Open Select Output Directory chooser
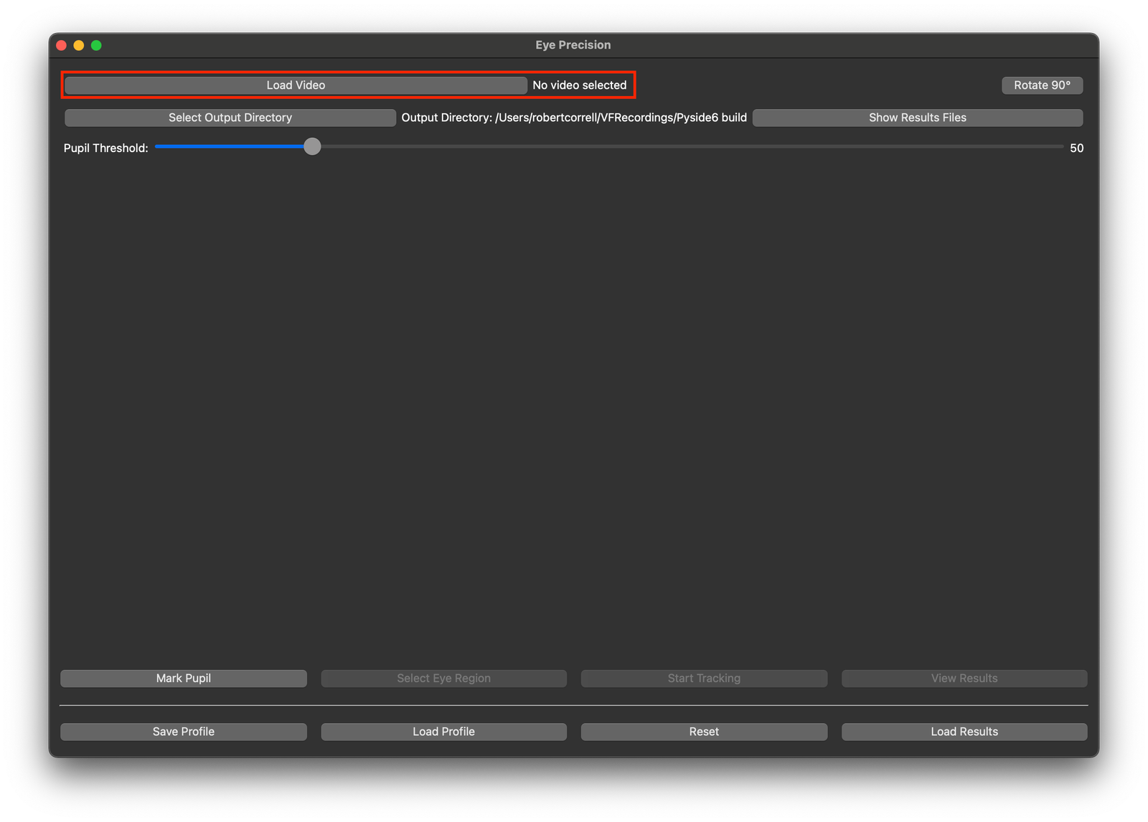 (230, 118)
